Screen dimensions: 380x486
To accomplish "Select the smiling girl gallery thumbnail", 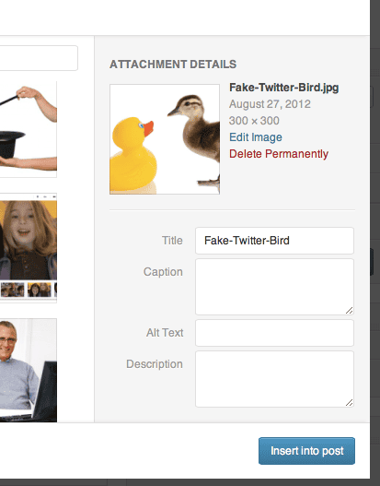I will (29, 248).
